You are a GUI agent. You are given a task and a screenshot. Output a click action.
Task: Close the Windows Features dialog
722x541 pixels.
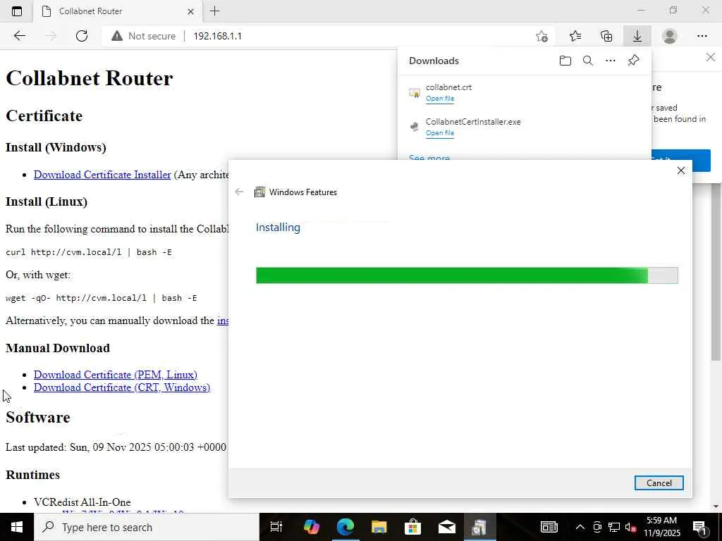tap(681, 170)
